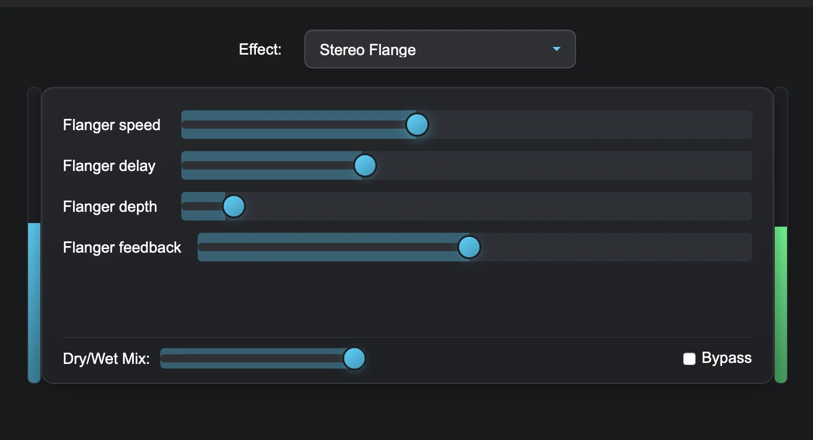Click the Effect: label text
This screenshot has width=813, height=440.
pyautogui.click(x=260, y=49)
